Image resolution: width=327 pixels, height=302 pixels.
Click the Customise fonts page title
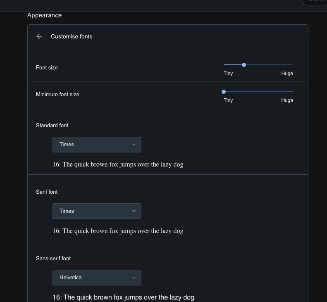tap(72, 36)
